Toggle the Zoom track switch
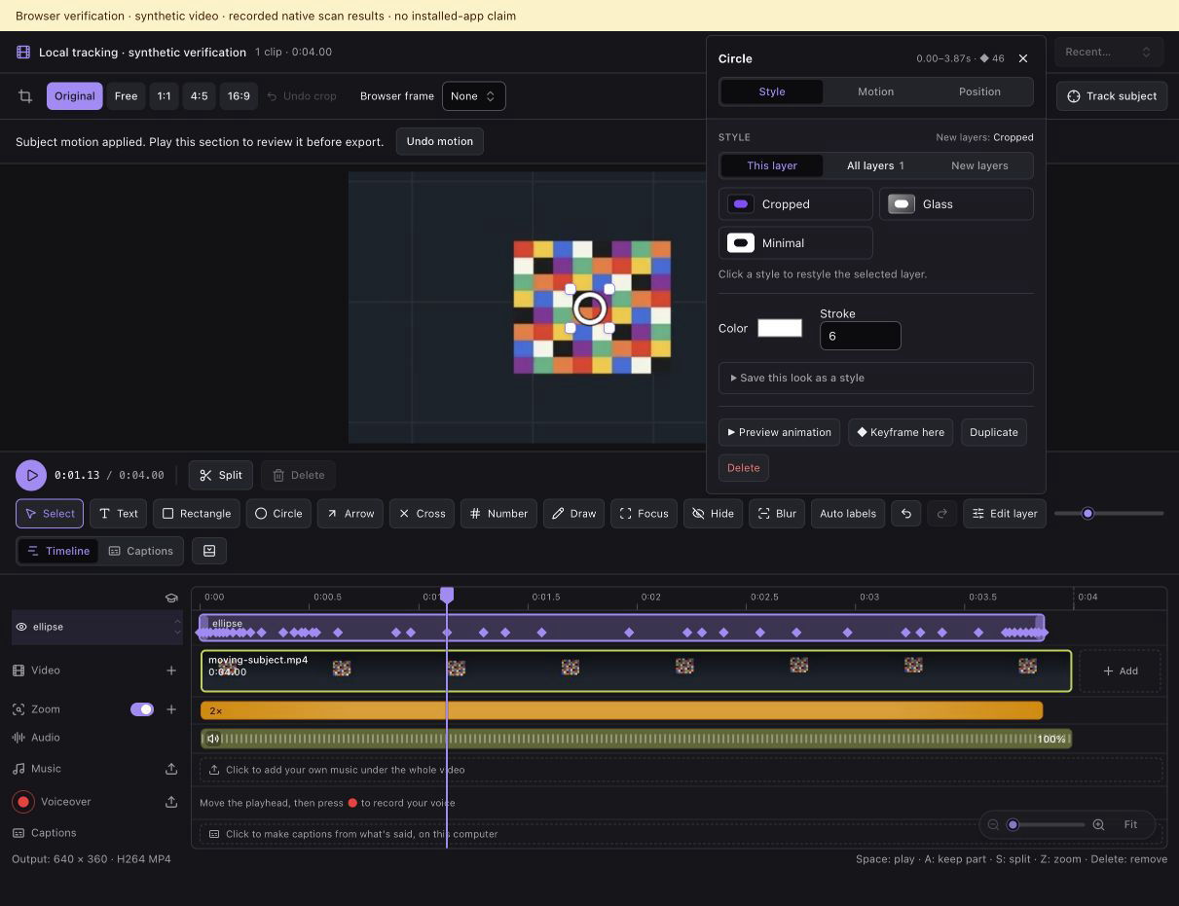 pyautogui.click(x=142, y=709)
